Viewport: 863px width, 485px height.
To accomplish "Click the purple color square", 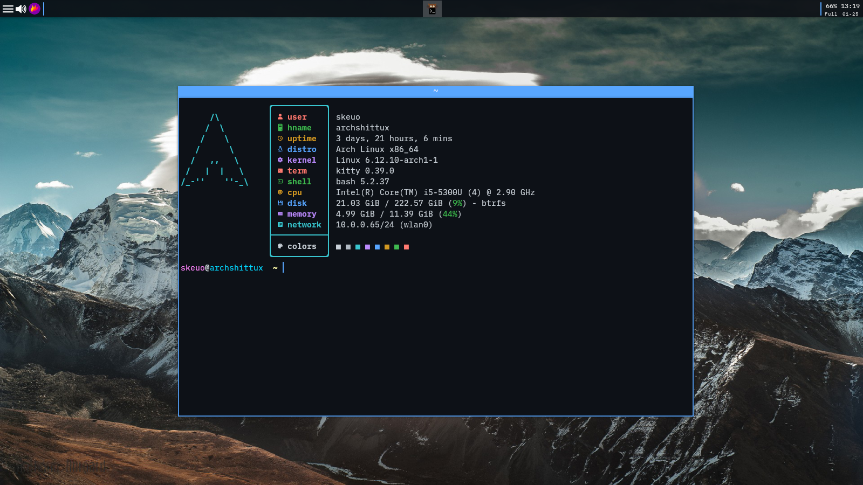I will click(x=367, y=247).
